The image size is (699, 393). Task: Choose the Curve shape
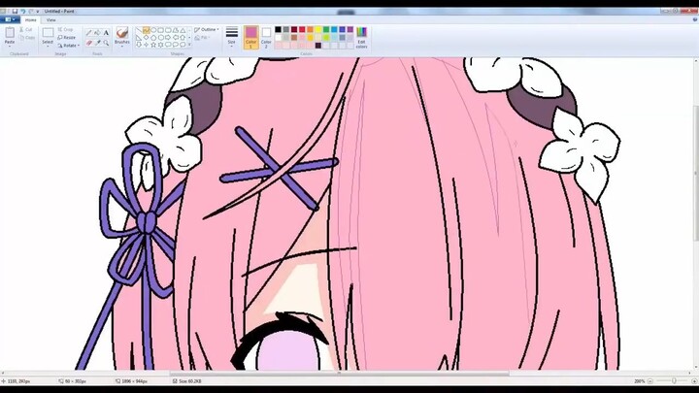pyautogui.click(x=147, y=30)
